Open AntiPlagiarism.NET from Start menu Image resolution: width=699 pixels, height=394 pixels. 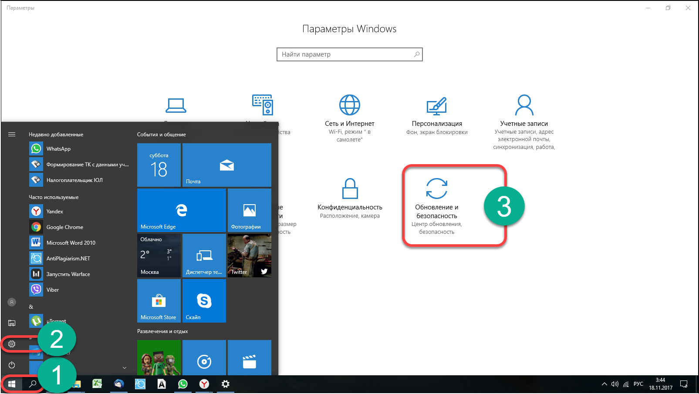point(78,259)
